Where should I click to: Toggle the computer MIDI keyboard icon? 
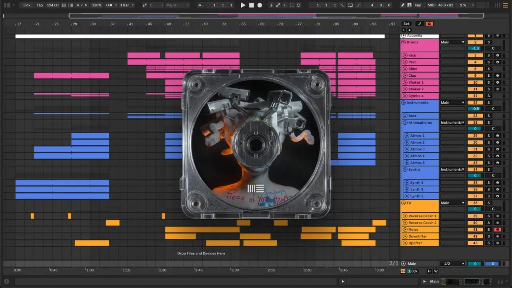click(x=409, y=5)
